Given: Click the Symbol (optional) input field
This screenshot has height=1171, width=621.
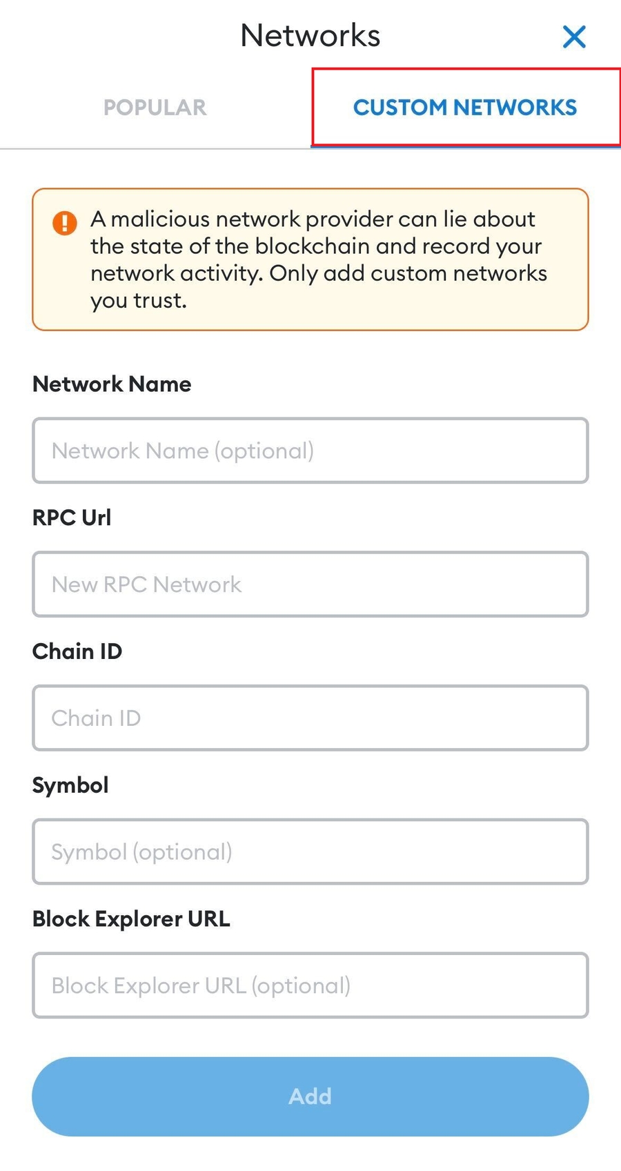Looking at the screenshot, I should click(x=310, y=852).
